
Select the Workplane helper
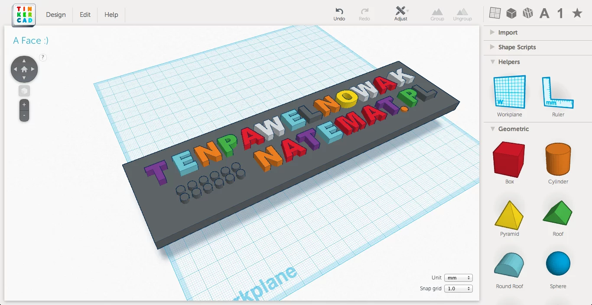tap(510, 96)
